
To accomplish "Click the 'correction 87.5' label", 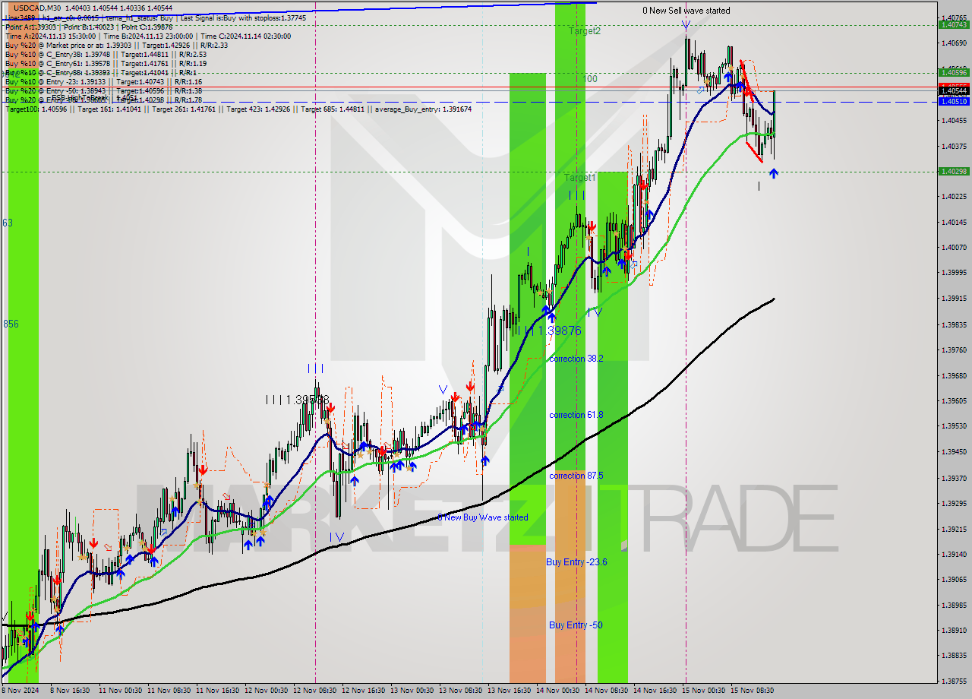I will 576,476.
